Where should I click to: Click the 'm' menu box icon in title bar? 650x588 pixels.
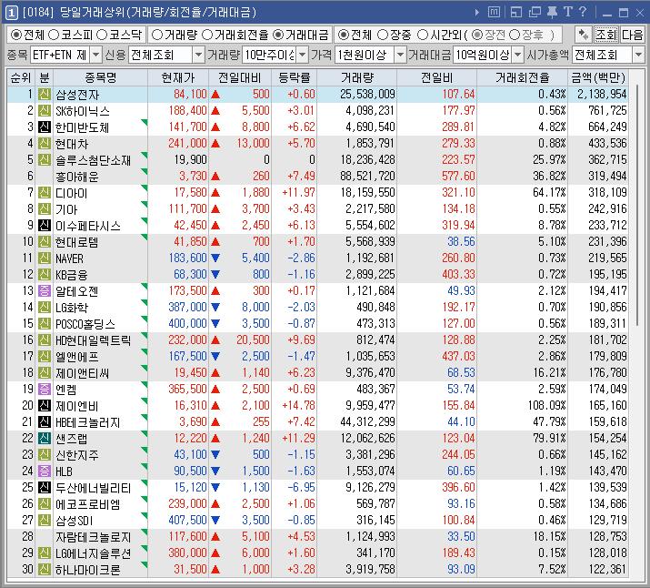[494, 13]
